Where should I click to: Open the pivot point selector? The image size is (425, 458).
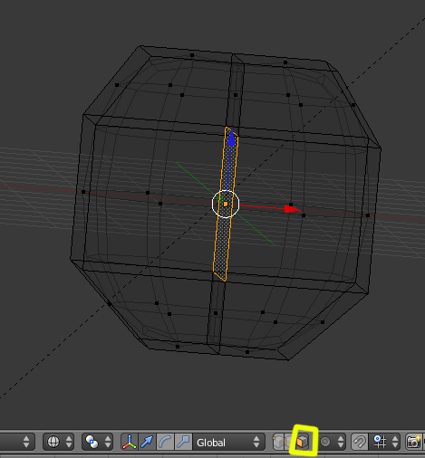(97, 442)
